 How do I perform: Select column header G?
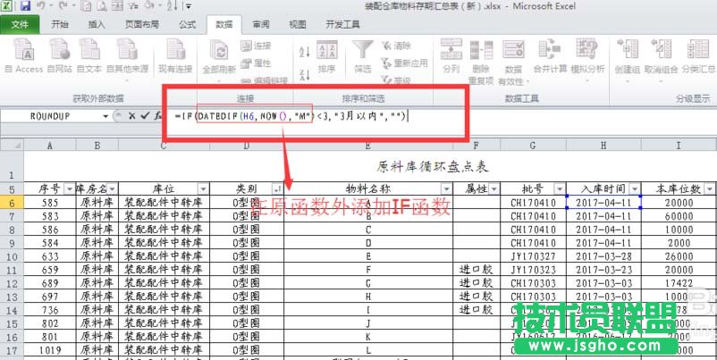click(x=533, y=146)
